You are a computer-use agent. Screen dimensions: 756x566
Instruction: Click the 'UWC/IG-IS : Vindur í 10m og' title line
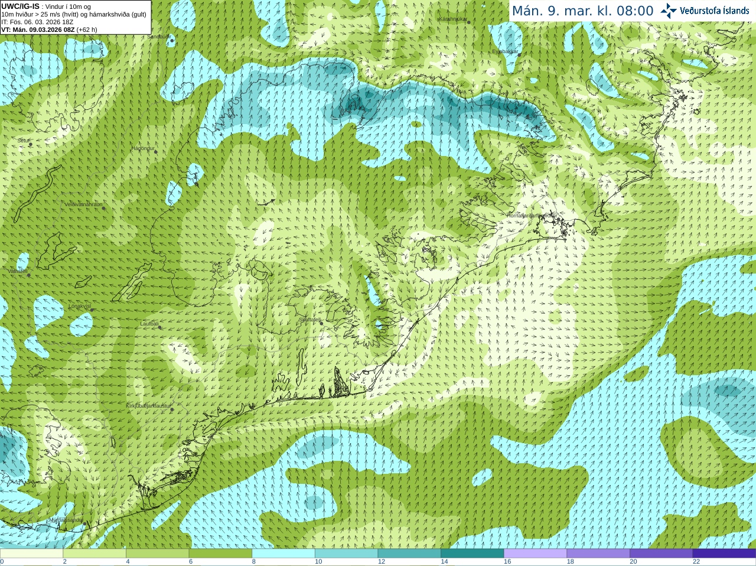click(46, 6)
